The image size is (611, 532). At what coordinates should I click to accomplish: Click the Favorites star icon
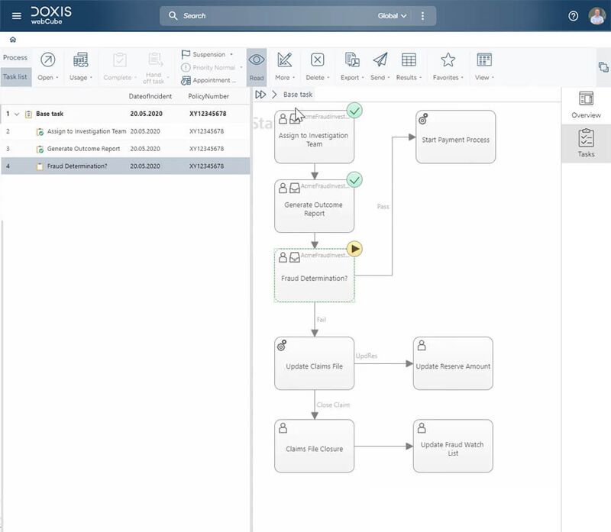pyautogui.click(x=448, y=60)
